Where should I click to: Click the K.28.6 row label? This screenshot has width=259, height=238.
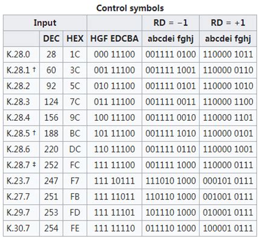18,149
